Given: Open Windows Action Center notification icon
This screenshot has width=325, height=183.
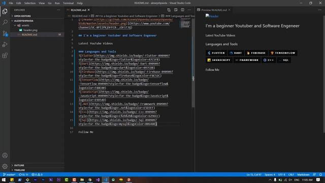Looking at the screenshot, I should (318, 179).
